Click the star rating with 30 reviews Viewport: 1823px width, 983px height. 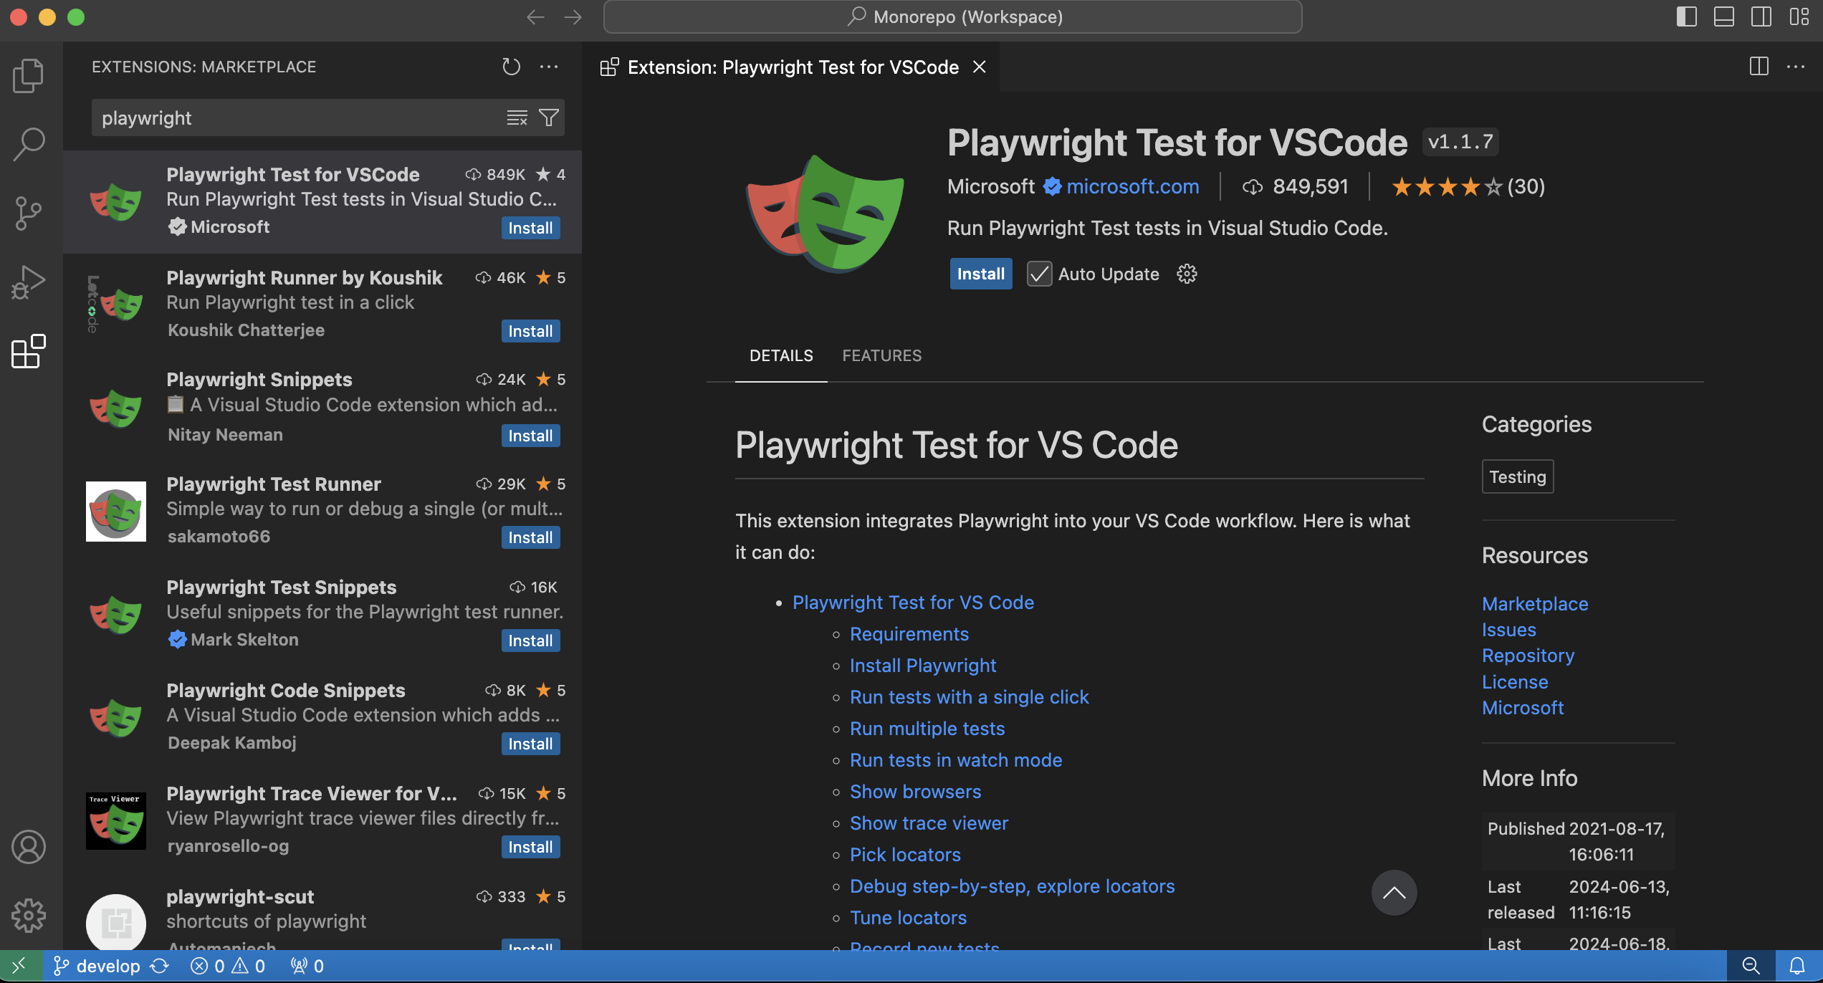pyautogui.click(x=1468, y=186)
